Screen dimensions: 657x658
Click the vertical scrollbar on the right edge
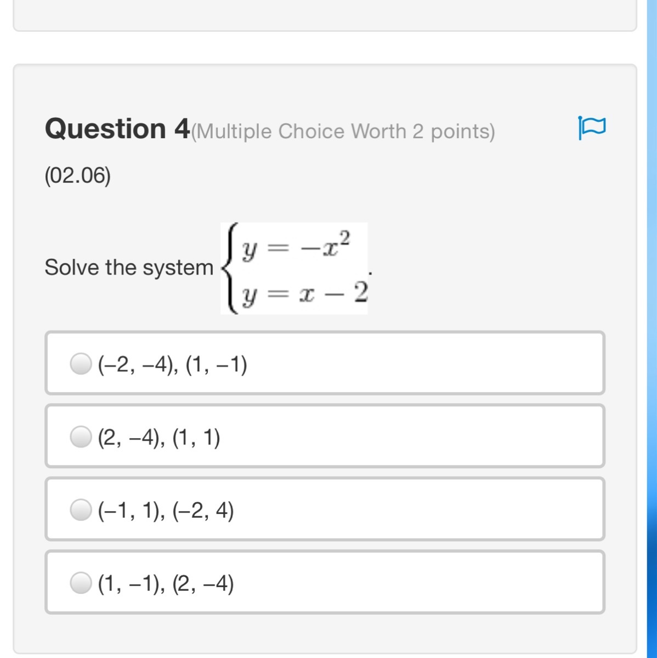click(652, 329)
